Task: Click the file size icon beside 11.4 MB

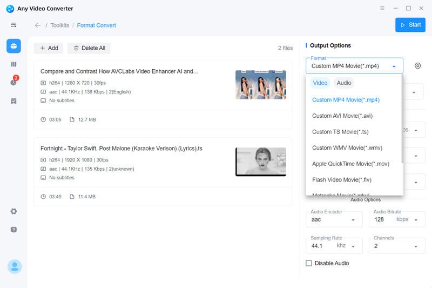Action: [72, 197]
